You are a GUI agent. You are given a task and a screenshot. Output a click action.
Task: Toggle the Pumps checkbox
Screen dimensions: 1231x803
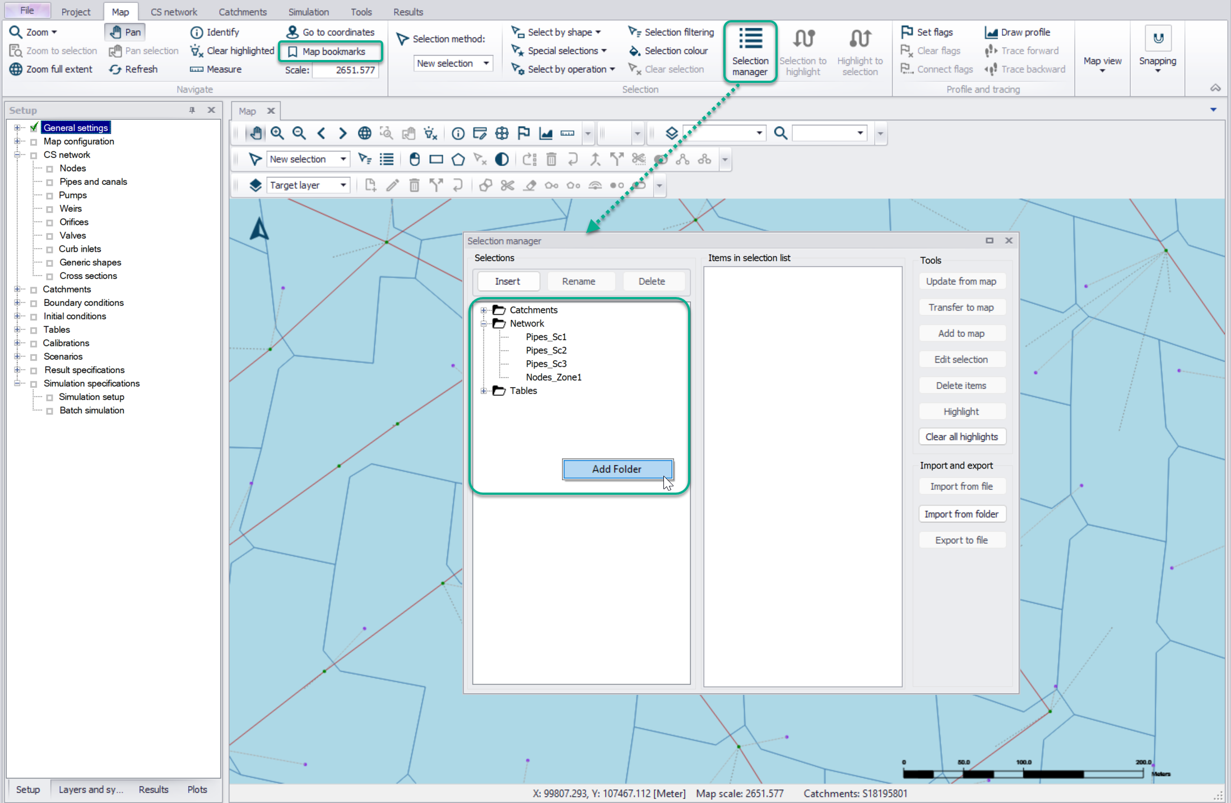[49, 196]
